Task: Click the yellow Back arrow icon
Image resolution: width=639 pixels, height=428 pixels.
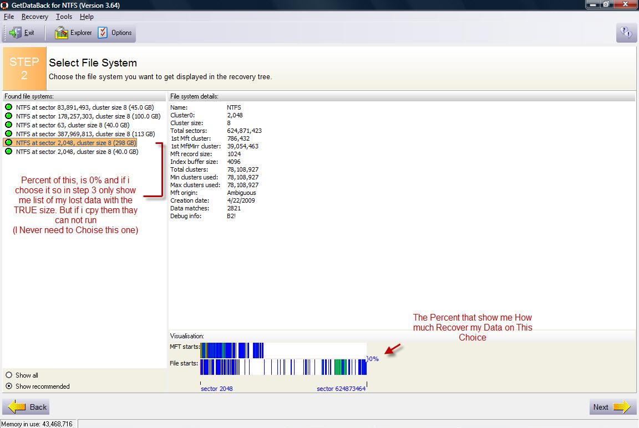Action: click(x=17, y=407)
